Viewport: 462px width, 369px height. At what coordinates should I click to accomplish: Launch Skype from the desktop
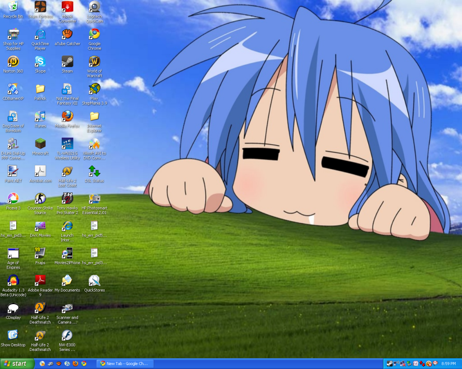click(x=40, y=65)
